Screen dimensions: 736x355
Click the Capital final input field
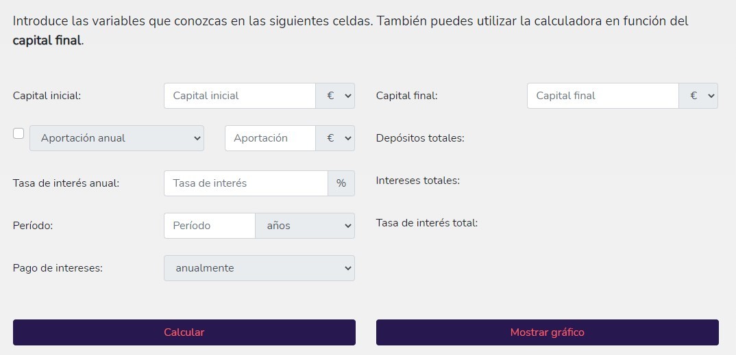pos(603,96)
